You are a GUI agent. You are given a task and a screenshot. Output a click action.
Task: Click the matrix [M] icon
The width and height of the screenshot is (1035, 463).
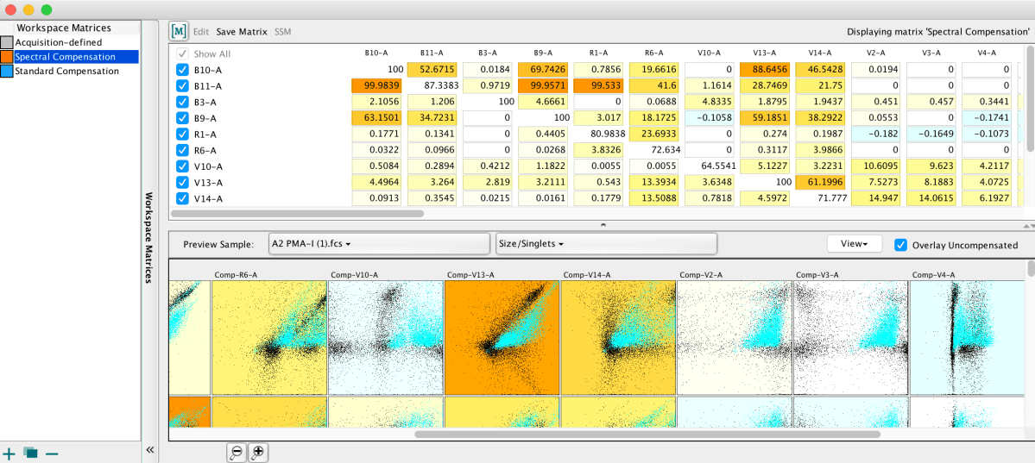[x=178, y=31]
